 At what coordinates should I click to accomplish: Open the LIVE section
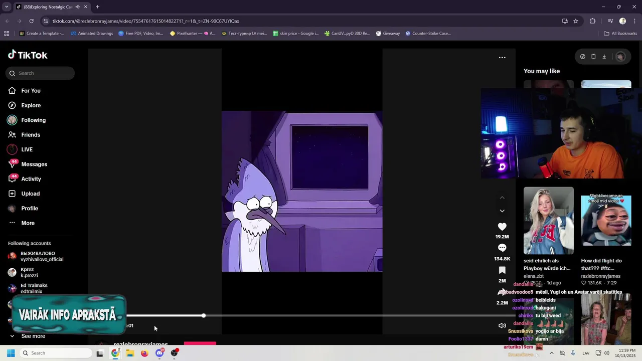coord(27,149)
